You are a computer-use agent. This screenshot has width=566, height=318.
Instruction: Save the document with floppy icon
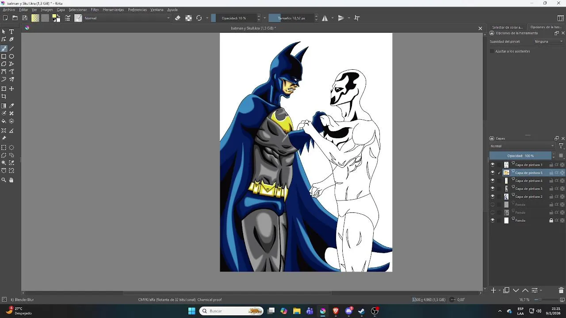coord(25,18)
